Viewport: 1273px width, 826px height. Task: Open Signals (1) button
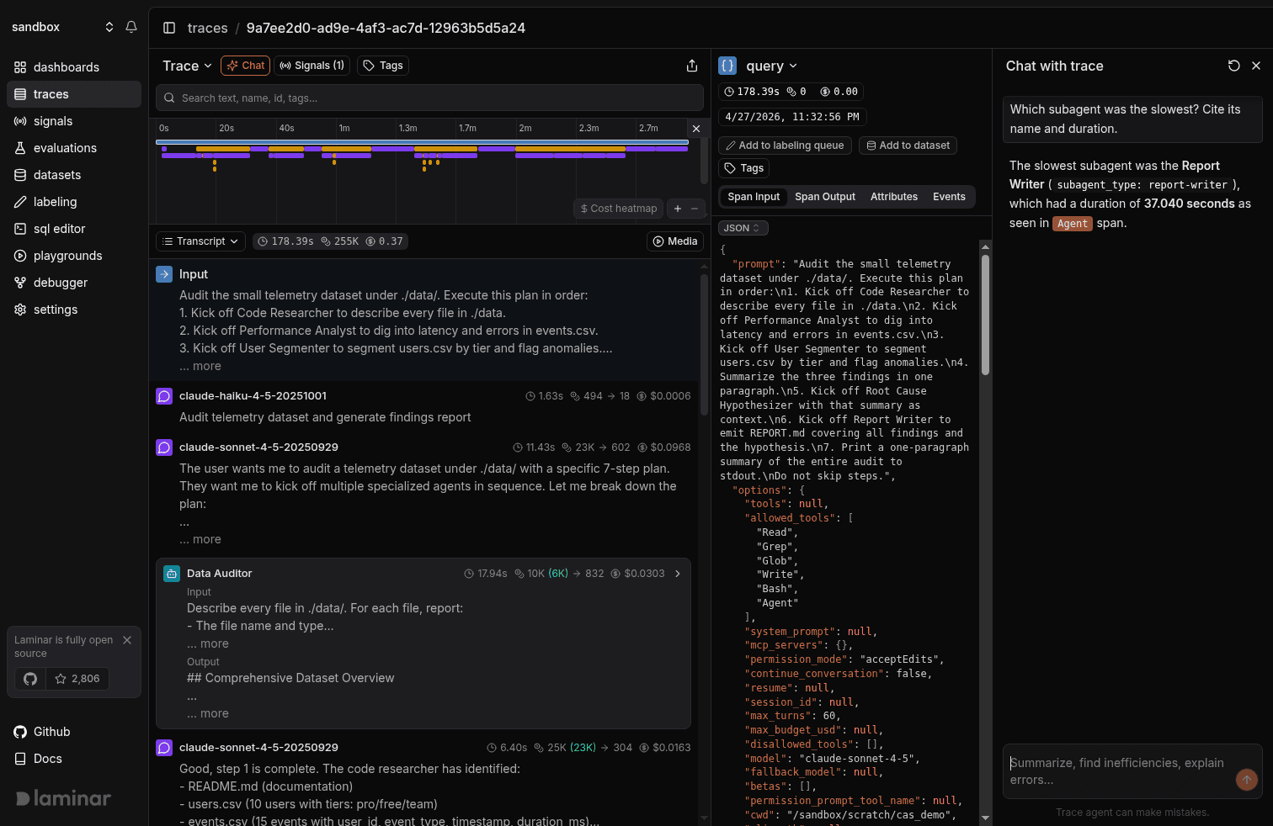pyautogui.click(x=312, y=66)
